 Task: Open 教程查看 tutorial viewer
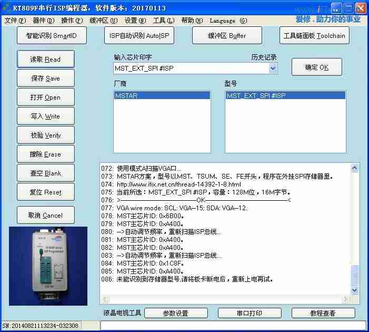(323, 313)
